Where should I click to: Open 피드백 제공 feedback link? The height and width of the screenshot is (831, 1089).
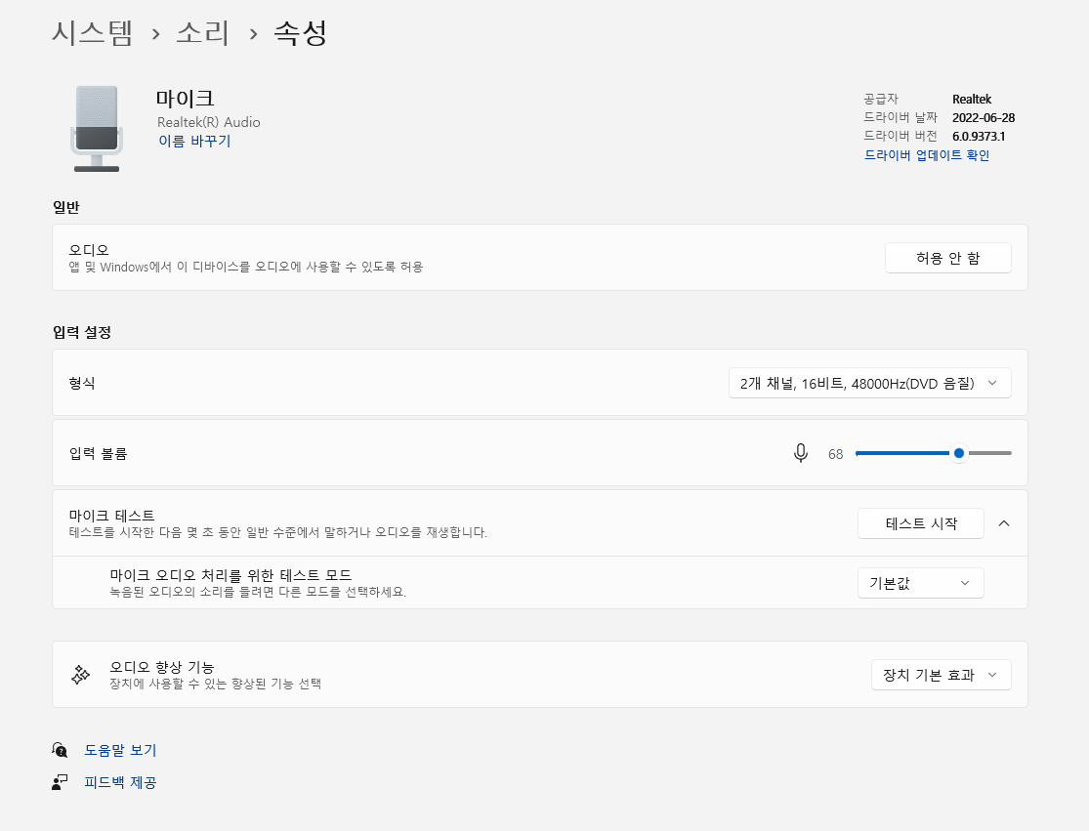pos(121,782)
